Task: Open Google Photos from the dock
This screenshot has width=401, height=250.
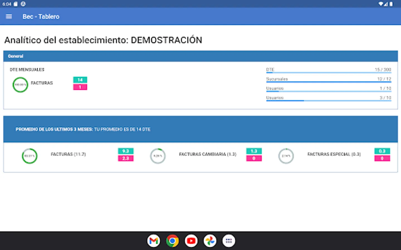Action: pyautogui.click(x=210, y=241)
